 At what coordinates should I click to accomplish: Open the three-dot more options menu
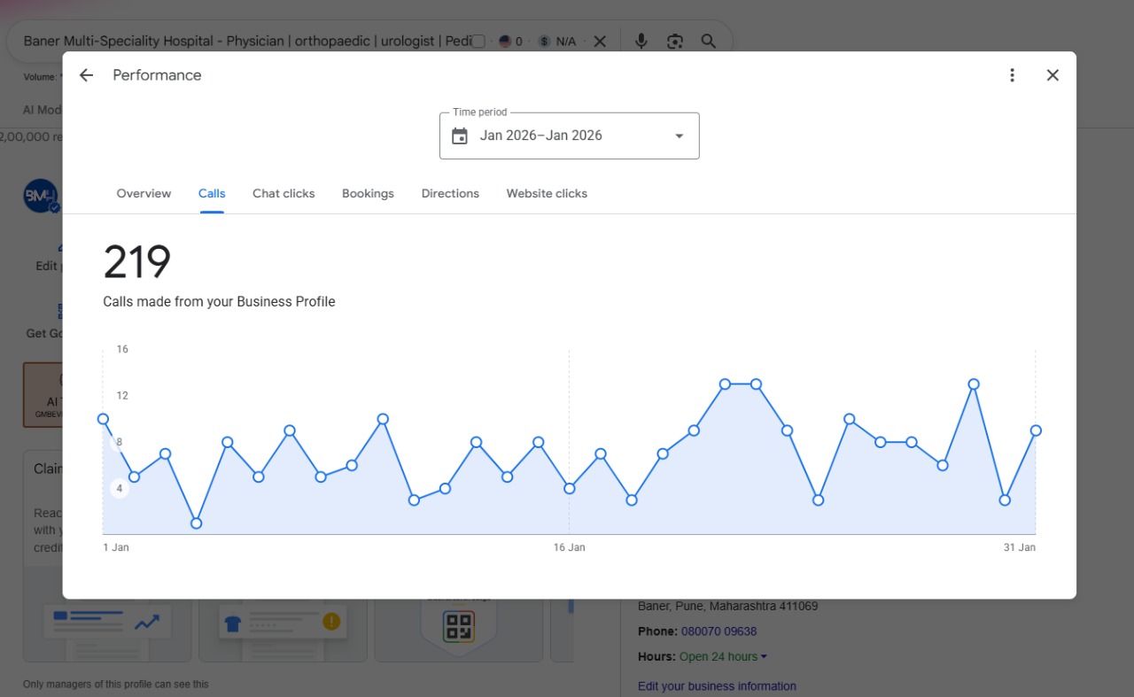click(1012, 75)
